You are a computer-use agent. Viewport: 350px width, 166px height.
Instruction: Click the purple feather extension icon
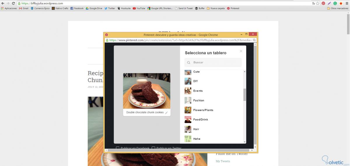329,3
